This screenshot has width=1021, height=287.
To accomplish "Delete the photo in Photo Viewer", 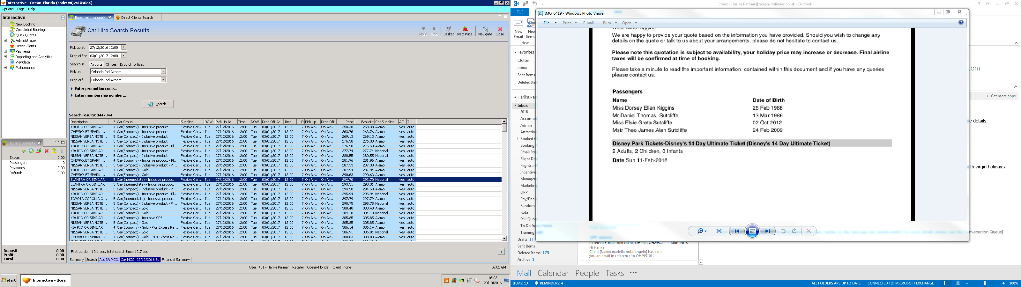I will [809, 231].
